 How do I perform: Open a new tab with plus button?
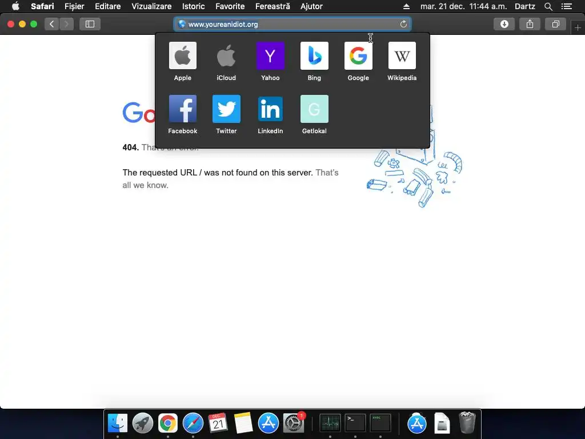click(x=578, y=27)
